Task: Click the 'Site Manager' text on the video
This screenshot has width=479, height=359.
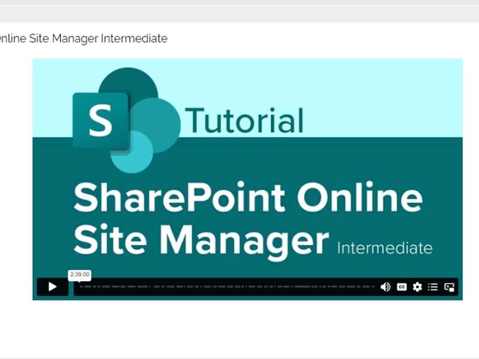Action: point(201,241)
